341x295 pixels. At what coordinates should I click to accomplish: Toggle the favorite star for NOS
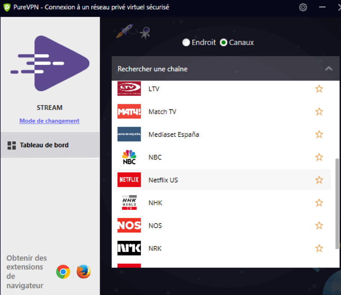tap(319, 226)
